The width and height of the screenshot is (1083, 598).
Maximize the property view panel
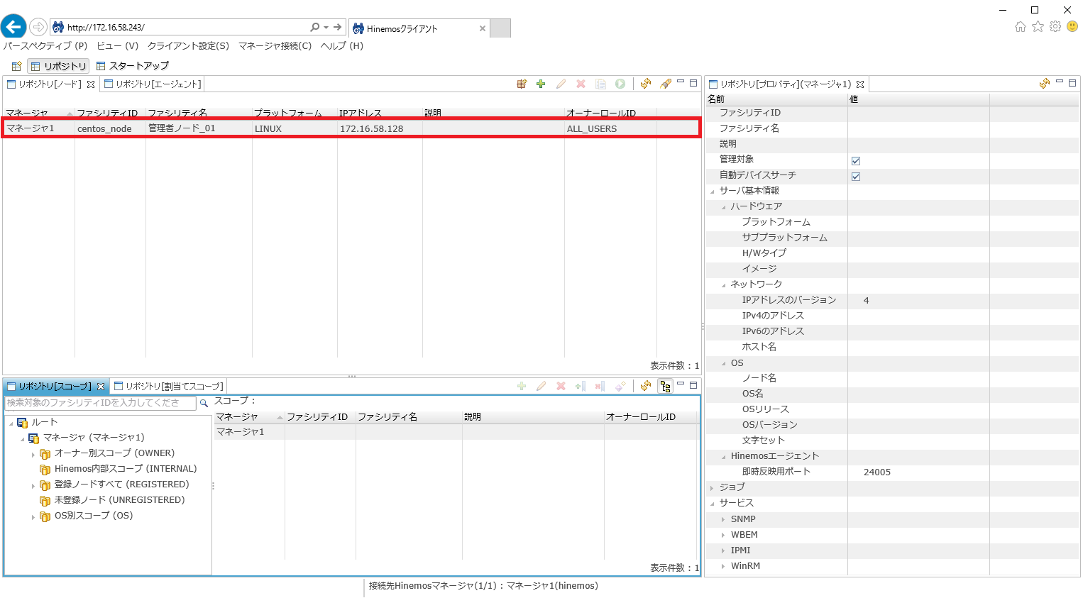click(x=1072, y=83)
